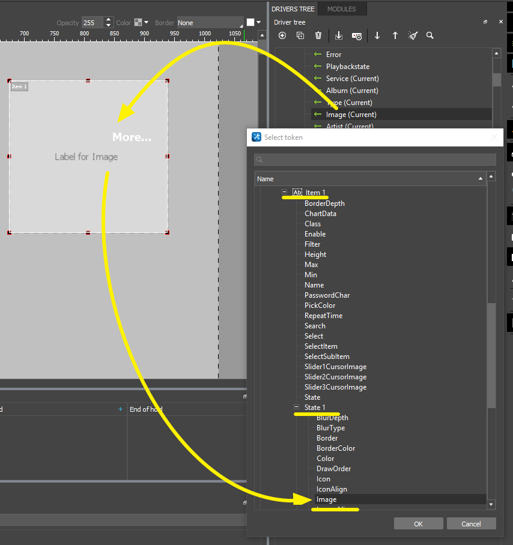Click the token search input field
Screen dimensions: 513x545
[375, 160]
